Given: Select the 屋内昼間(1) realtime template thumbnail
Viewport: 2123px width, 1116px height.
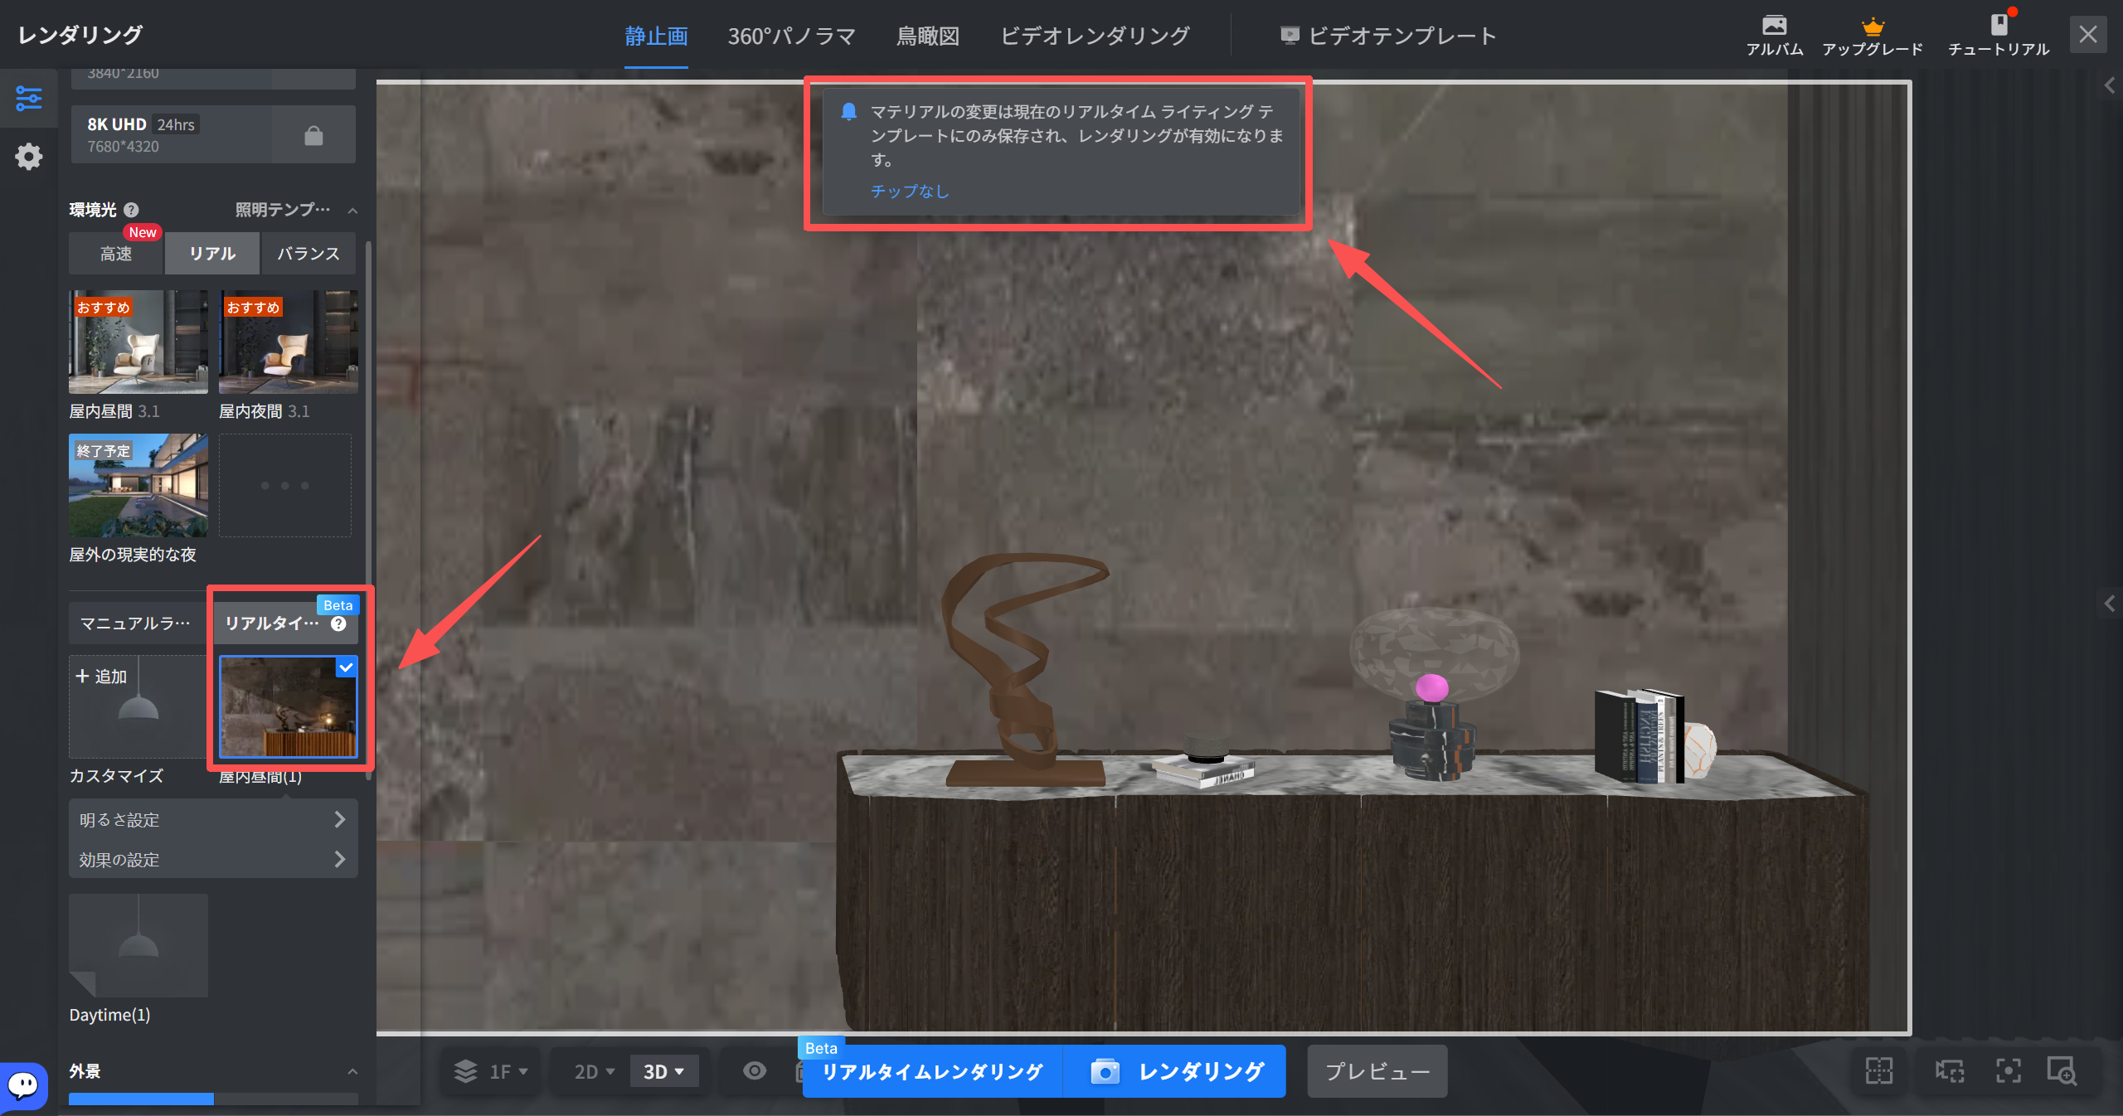Looking at the screenshot, I should pyautogui.click(x=288, y=706).
